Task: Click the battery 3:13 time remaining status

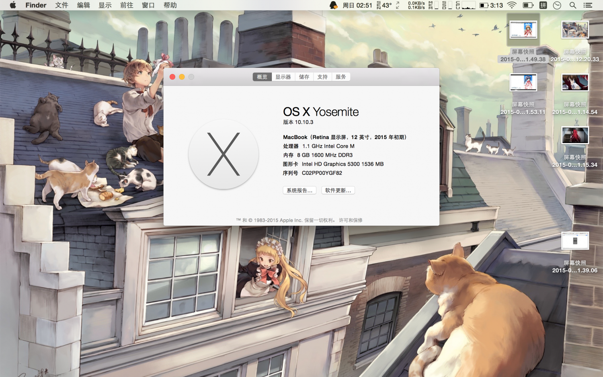Action: (491, 5)
